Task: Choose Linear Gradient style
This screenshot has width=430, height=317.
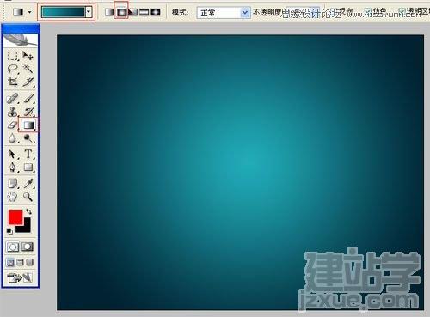Action: tap(109, 12)
